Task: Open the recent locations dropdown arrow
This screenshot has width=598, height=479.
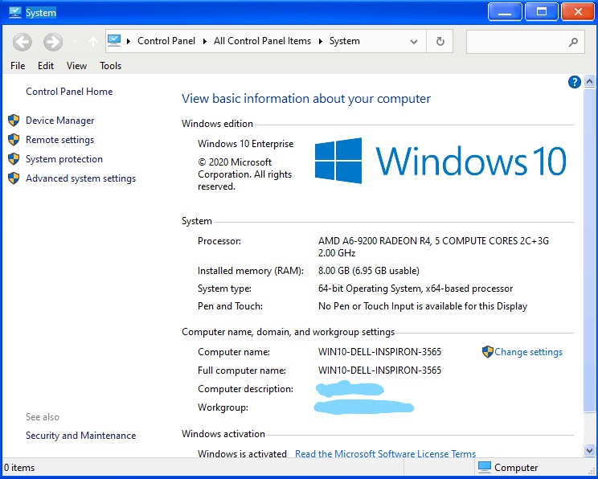Action: [x=75, y=42]
